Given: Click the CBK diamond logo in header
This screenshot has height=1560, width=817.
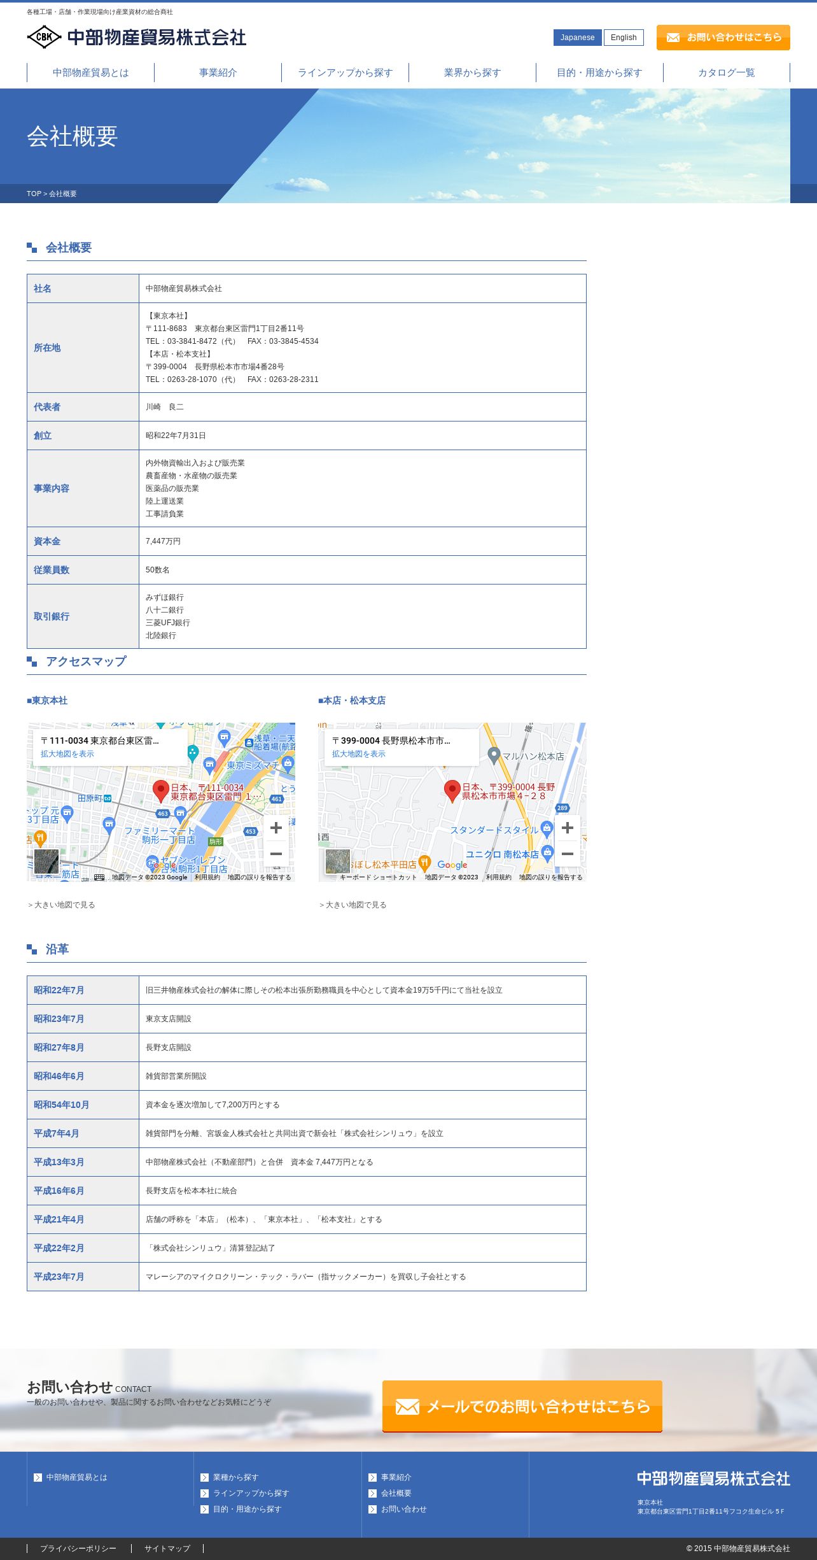Looking at the screenshot, I should tap(44, 37).
